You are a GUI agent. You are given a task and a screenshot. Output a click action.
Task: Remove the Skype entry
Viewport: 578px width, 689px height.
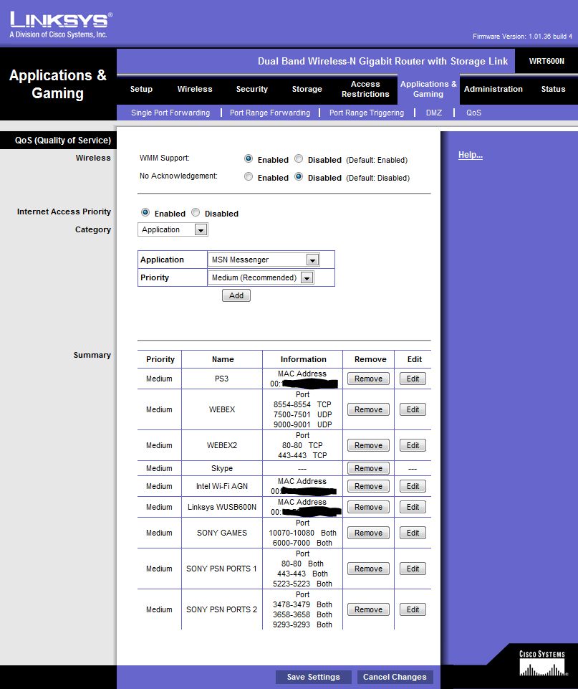(368, 468)
